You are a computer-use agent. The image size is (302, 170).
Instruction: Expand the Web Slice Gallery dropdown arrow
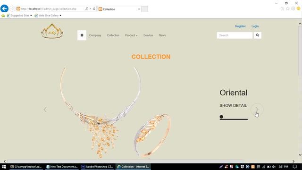pos(60,16)
